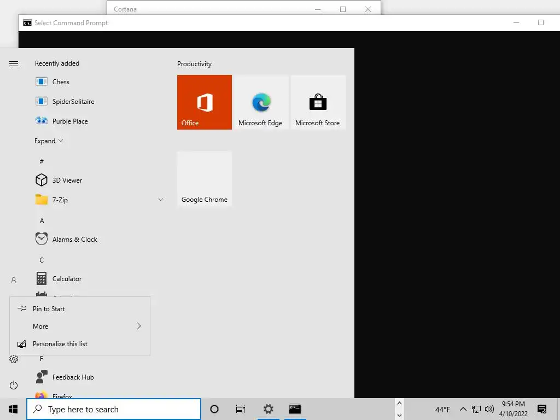Screen dimensions: 560x420
Task: Close the Cortana window
Action: point(368,9)
